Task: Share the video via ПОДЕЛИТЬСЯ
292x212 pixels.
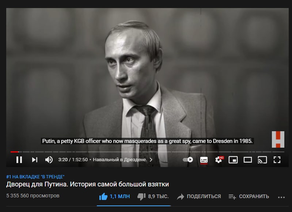Action: coord(199,196)
